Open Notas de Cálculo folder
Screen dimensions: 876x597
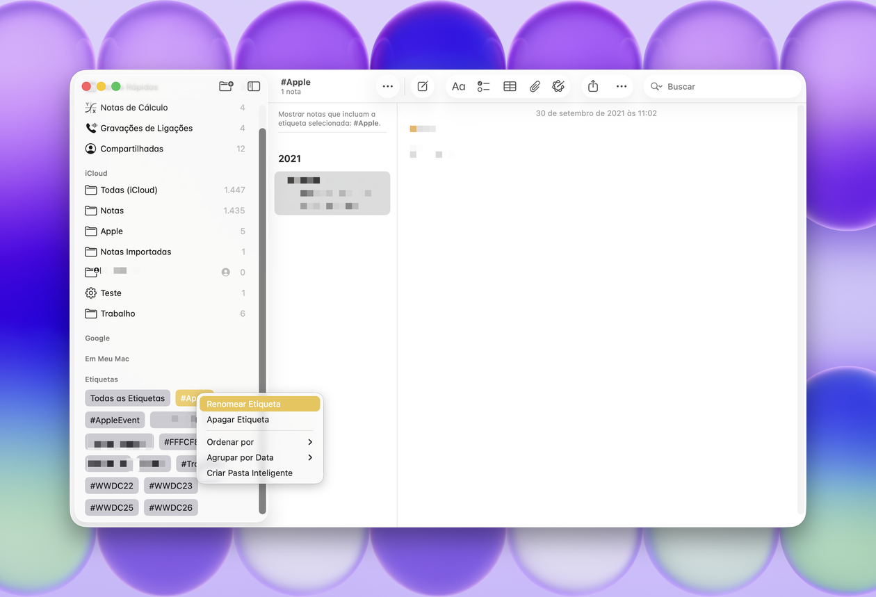pos(165,108)
